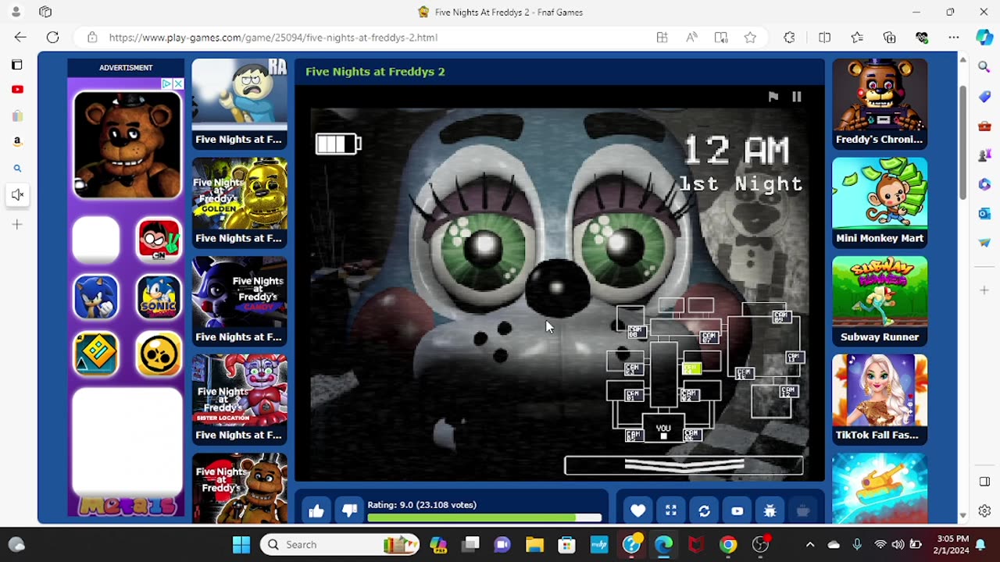This screenshot has height=562, width=1000.
Task: Report a bug with the bug icon
Action: (x=770, y=511)
